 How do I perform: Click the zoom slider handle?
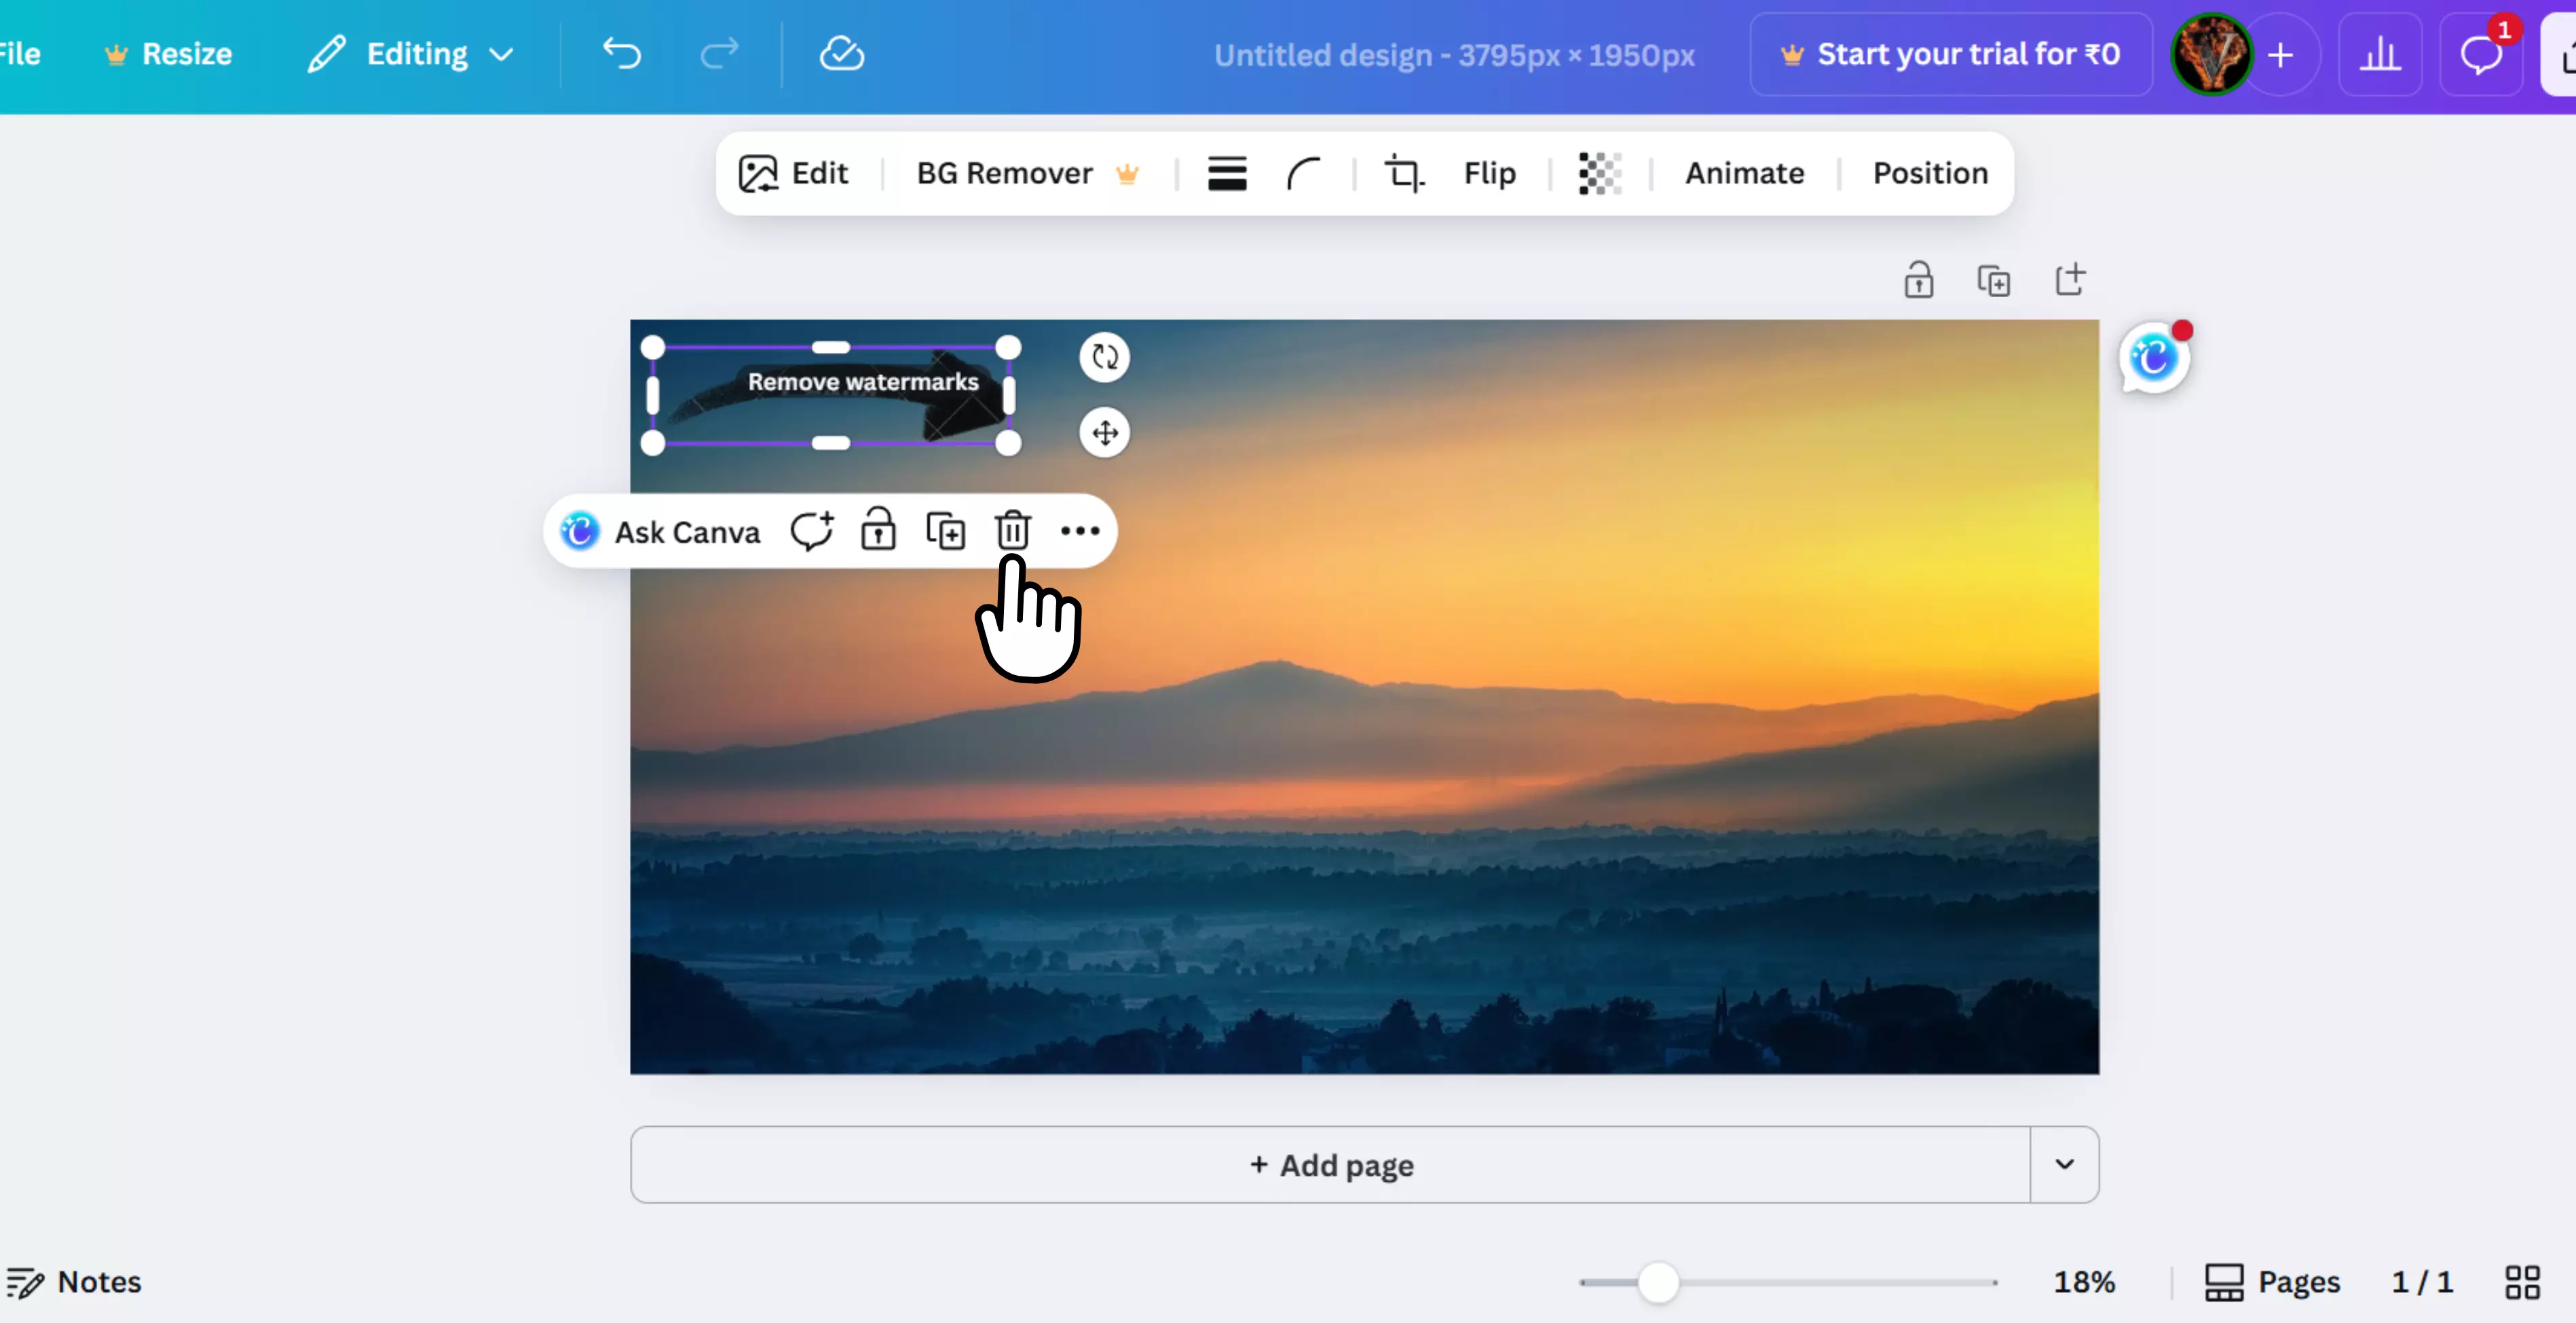click(x=1658, y=1282)
